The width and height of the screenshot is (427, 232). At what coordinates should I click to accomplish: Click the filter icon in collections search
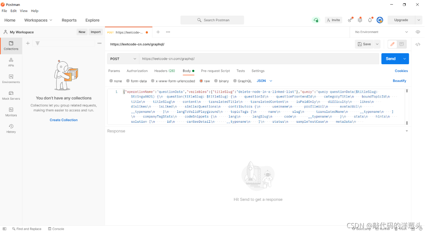click(38, 43)
